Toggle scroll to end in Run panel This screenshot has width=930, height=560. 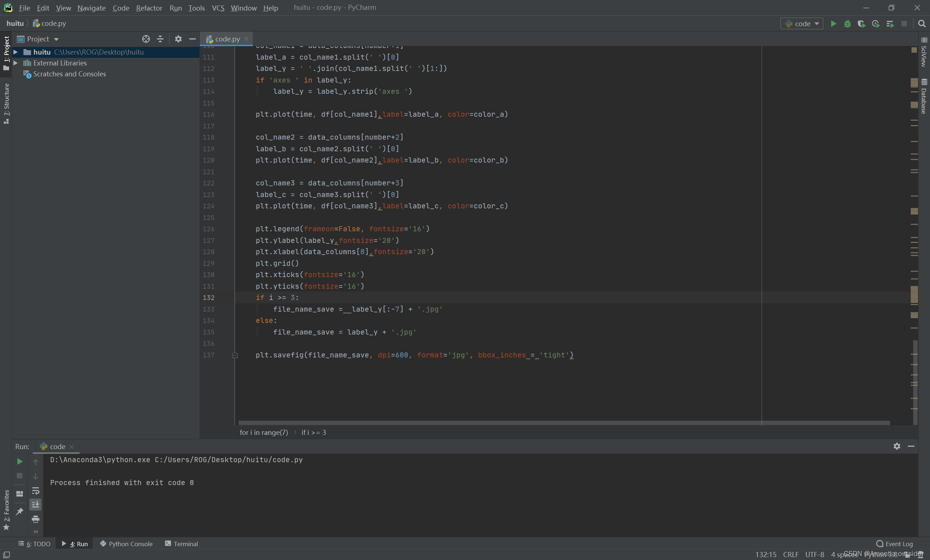pyautogui.click(x=36, y=504)
